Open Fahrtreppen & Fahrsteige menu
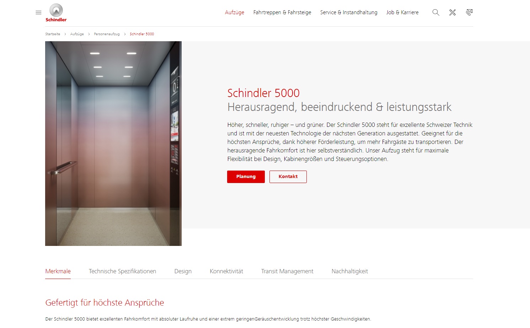530x328 pixels. pos(282,12)
